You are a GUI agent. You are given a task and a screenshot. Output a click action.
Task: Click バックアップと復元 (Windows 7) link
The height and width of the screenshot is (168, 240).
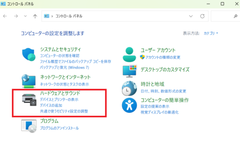pos(64,67)
